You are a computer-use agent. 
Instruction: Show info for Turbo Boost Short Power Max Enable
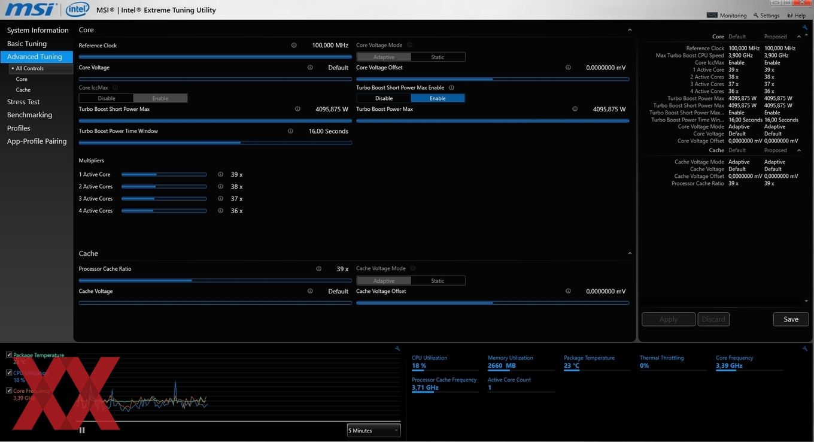pyautogui.click(x=451, y=87)
